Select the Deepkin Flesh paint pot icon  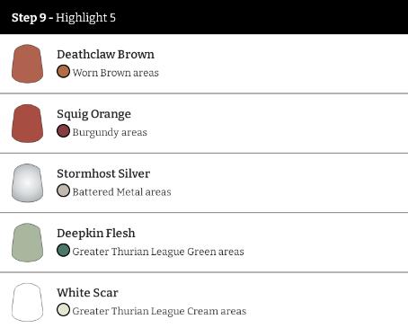(x=27, y=243)
